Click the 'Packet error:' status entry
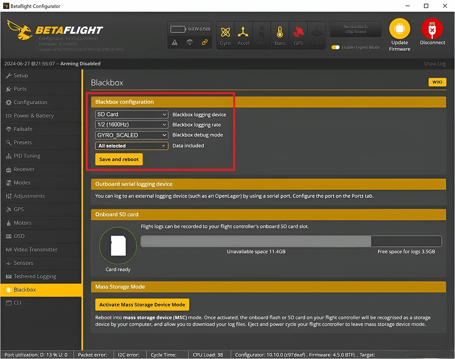The width and height of the screenshot is (455, 359). pyautogui.click(x=92, y=355)
